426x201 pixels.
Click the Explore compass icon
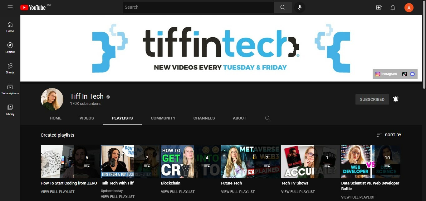point(10,47)
